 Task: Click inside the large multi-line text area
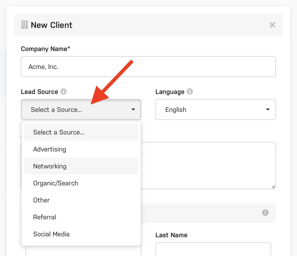[x=208, y=165]
